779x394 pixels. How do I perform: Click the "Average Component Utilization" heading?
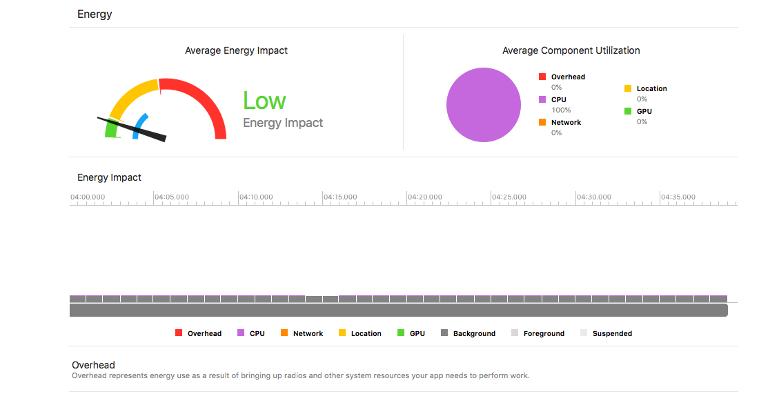[571, 50]
